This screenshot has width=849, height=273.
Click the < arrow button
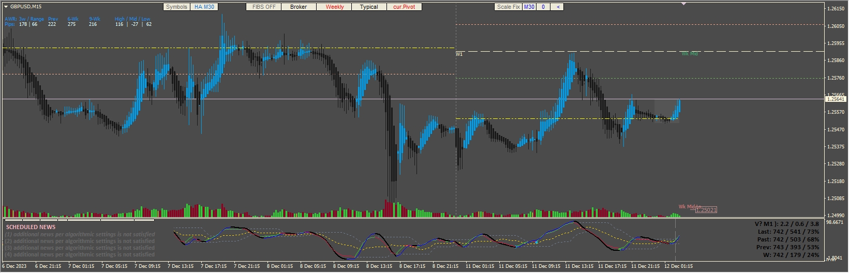557,7
